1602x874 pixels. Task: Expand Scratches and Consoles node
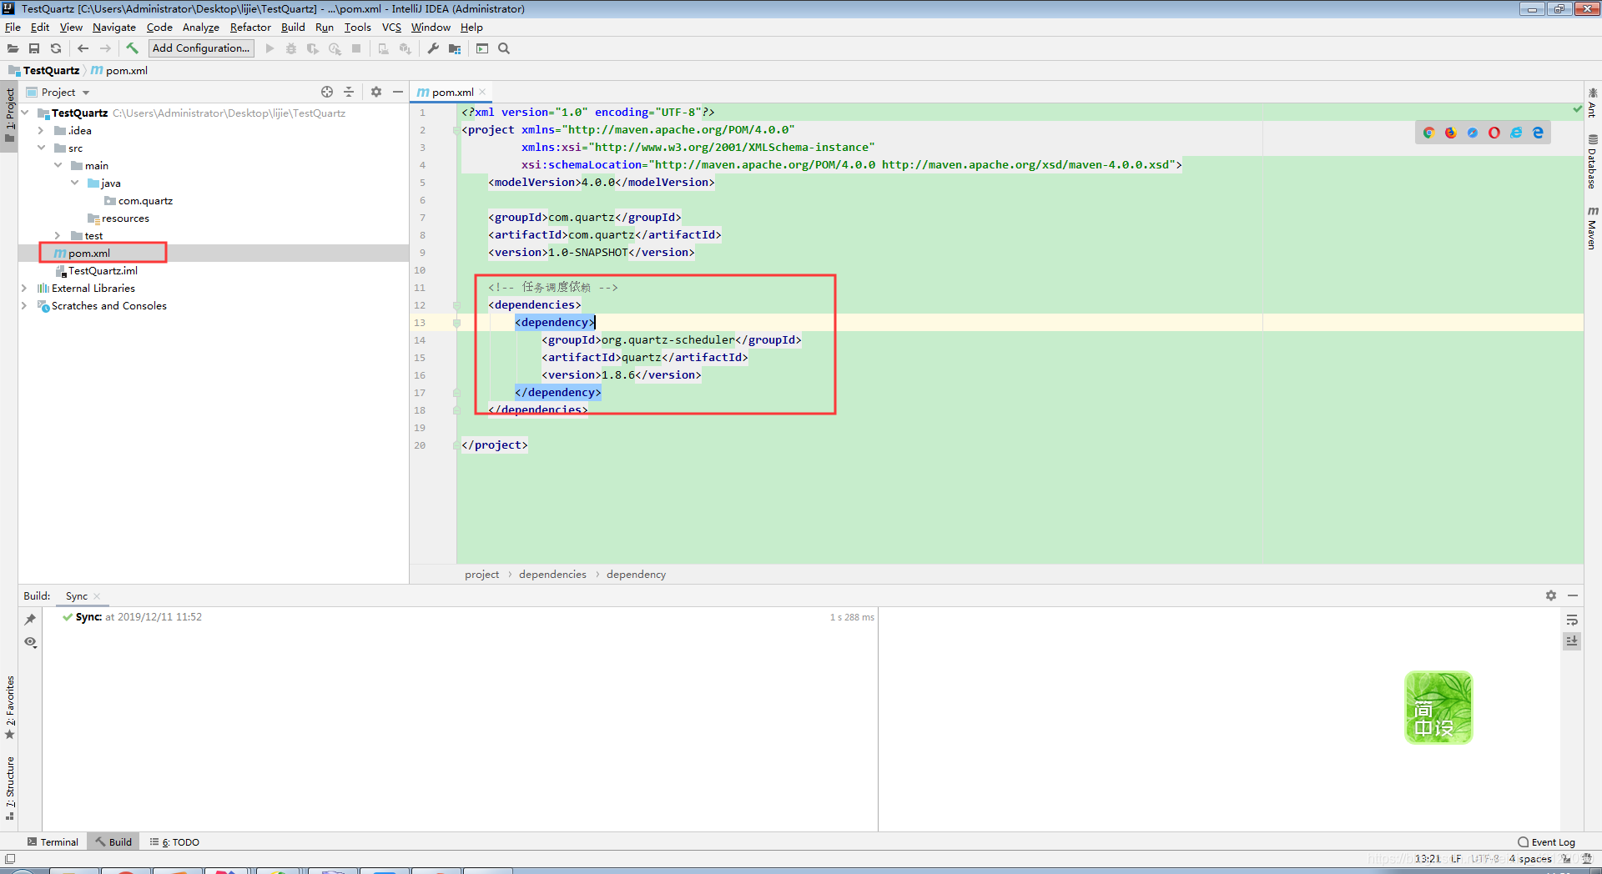tap(24, 305)
